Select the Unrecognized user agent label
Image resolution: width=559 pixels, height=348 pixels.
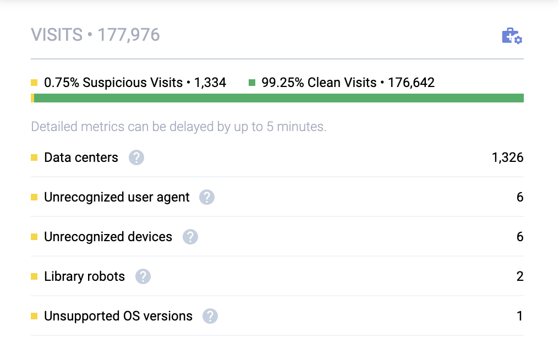[117, 197]
